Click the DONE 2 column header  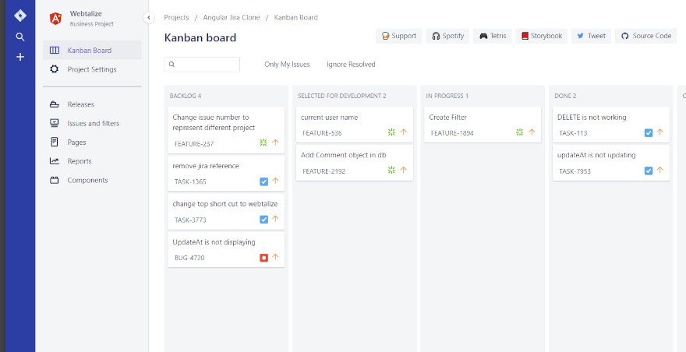[565, 96]
